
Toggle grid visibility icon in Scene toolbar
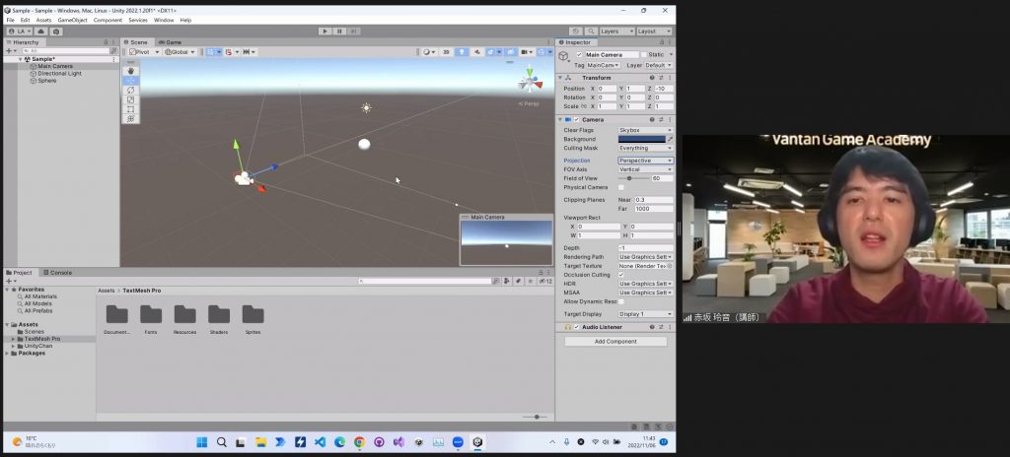(x=211, y=51)
